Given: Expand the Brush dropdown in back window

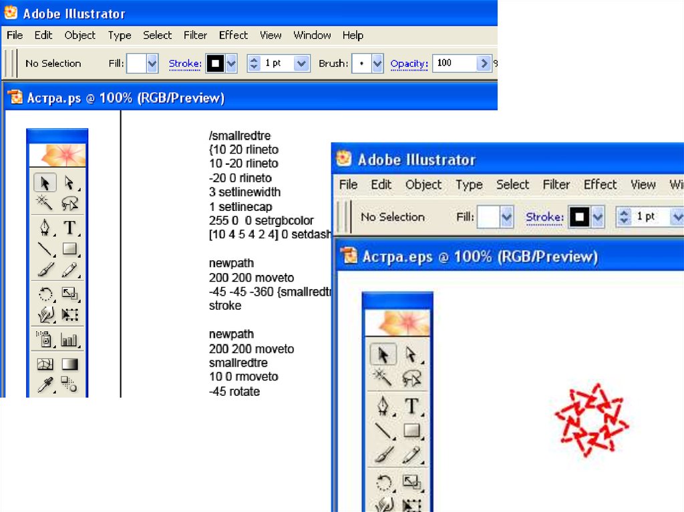Looking at the screenshot, I should 377,63.
